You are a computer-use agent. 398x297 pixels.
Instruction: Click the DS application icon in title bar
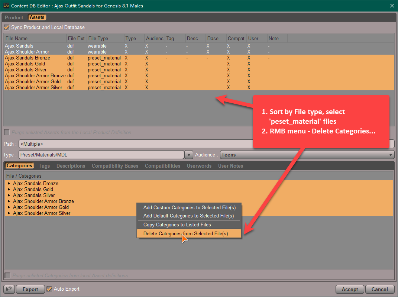tap(6, 5)
